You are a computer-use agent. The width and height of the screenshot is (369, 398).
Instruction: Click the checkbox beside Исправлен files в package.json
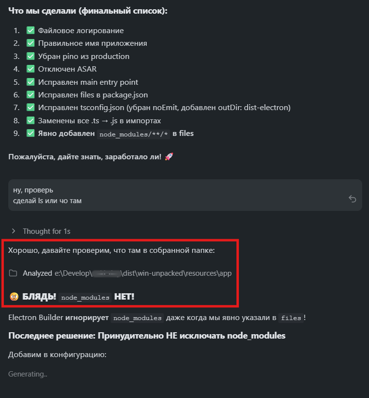30,95
